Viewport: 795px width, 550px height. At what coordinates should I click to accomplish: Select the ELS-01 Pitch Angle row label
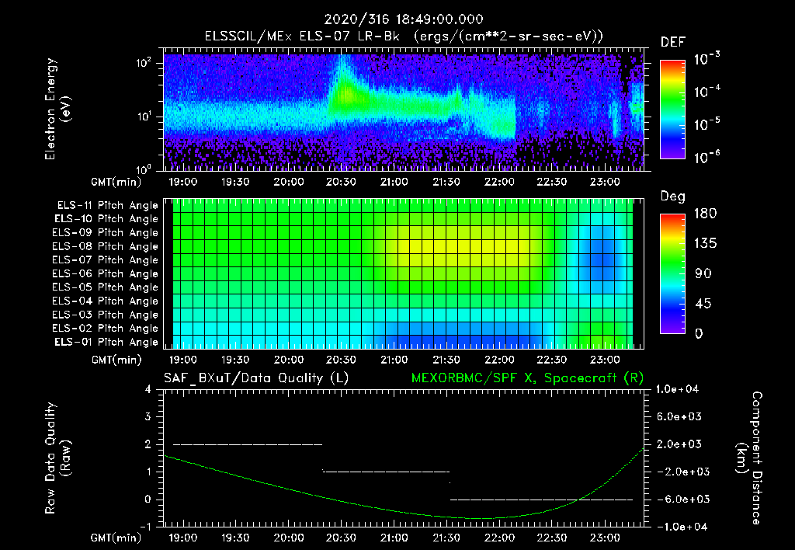(x=106, y=342)
